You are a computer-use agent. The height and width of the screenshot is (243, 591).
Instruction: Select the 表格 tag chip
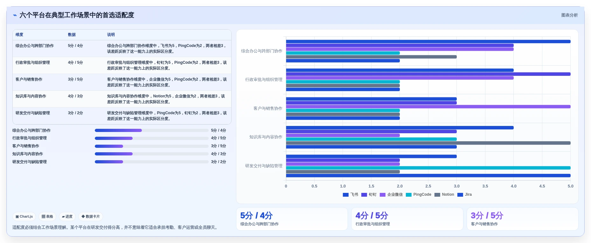tap(47, 216)
